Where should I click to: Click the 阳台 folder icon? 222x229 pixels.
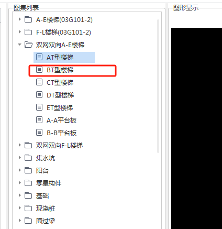click(x=28, y=170)
